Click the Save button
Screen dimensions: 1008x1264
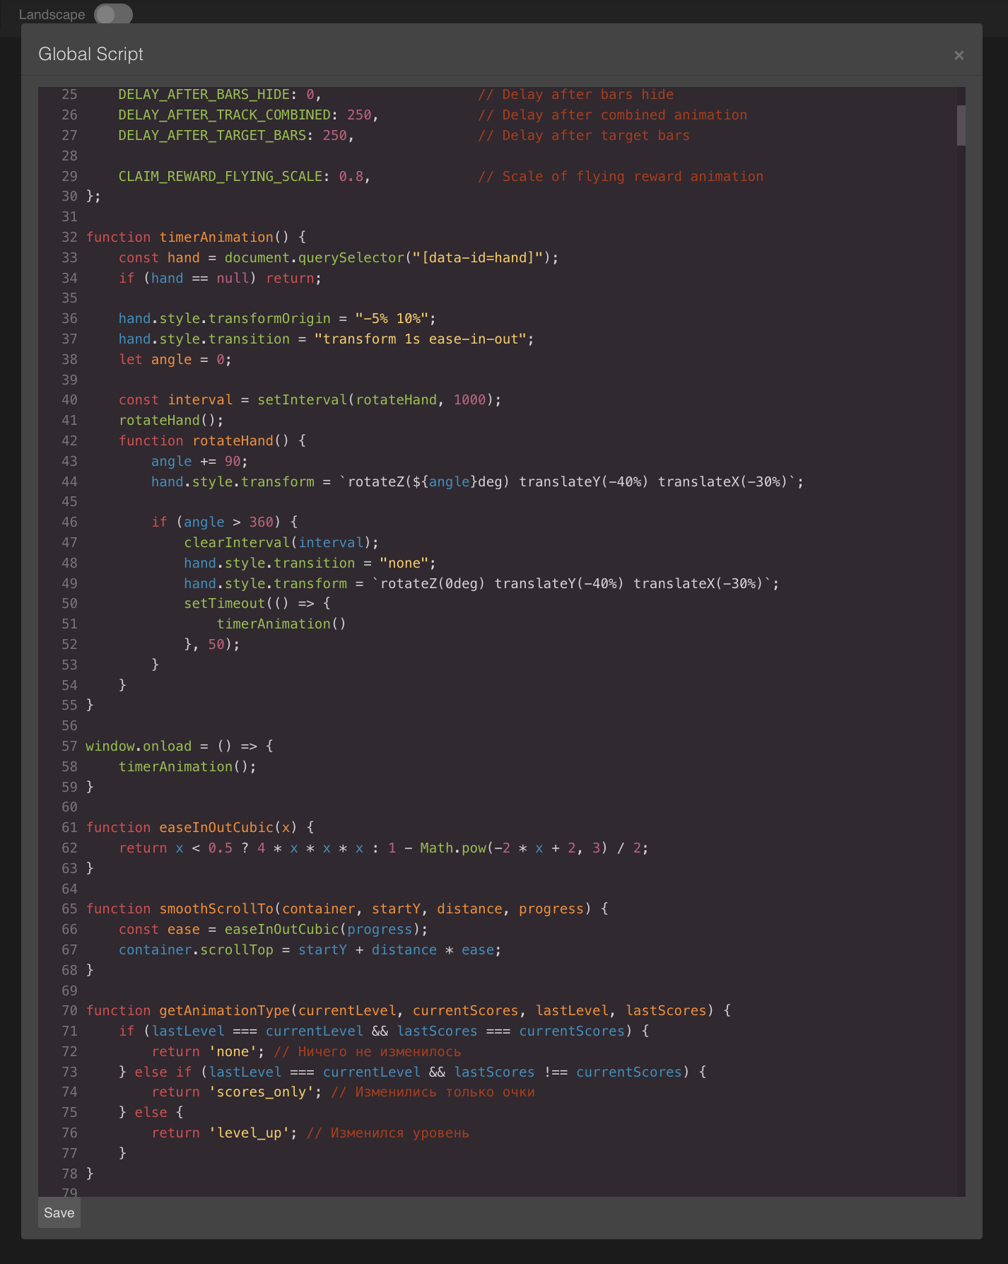coord(59,1212)
